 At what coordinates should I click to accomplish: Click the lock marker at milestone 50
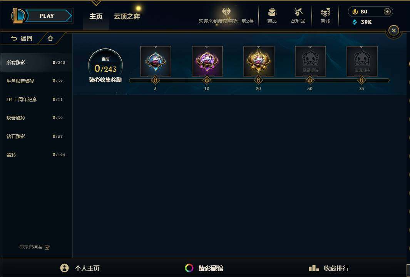(310, 80)
